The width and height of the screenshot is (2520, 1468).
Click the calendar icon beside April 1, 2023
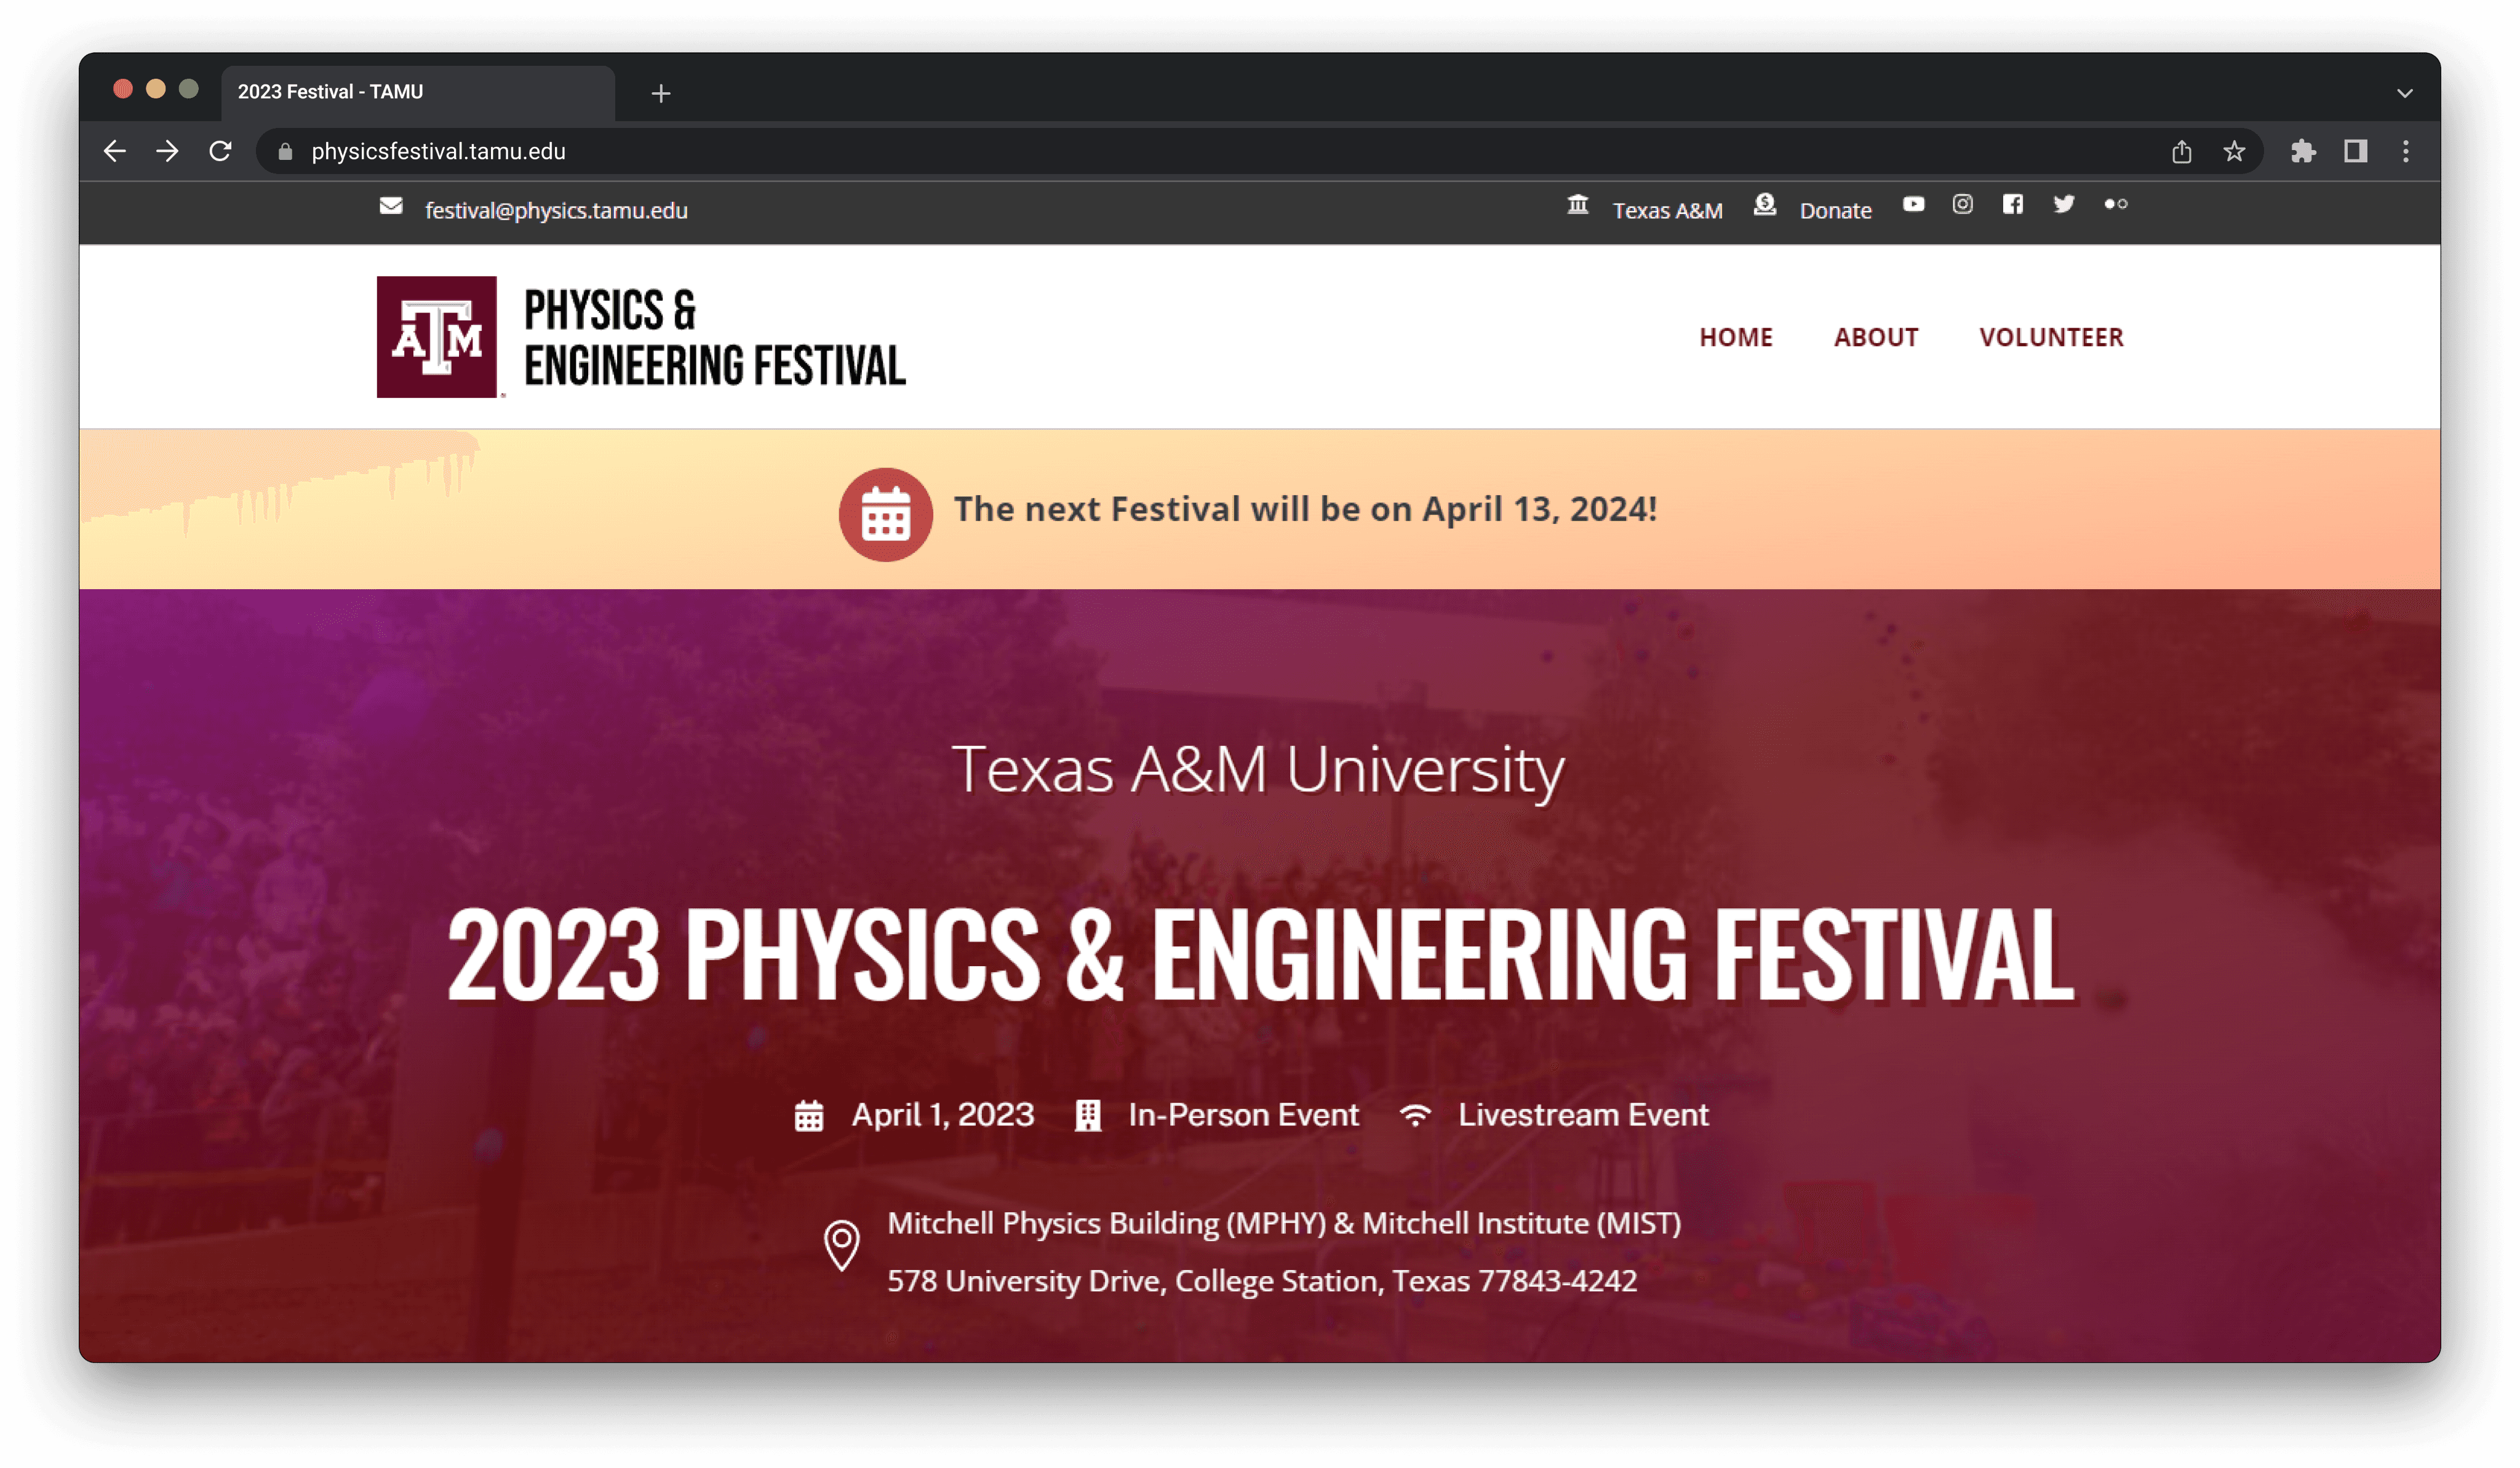[809, 1115]
